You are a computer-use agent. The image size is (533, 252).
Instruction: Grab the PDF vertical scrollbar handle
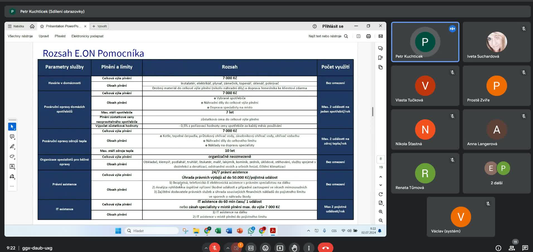[373, 112]
